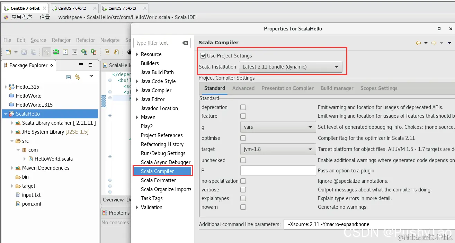Maximize the Package Explorer view
The image size is (455, 243).
tap(90, 65)
